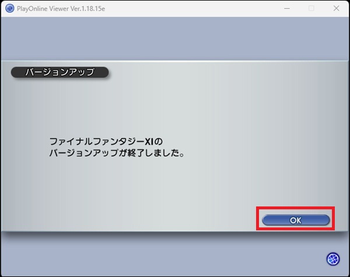Click the greyed-out maximize window button
This screenshot has height=277, width=350.
tap(311, 8)
